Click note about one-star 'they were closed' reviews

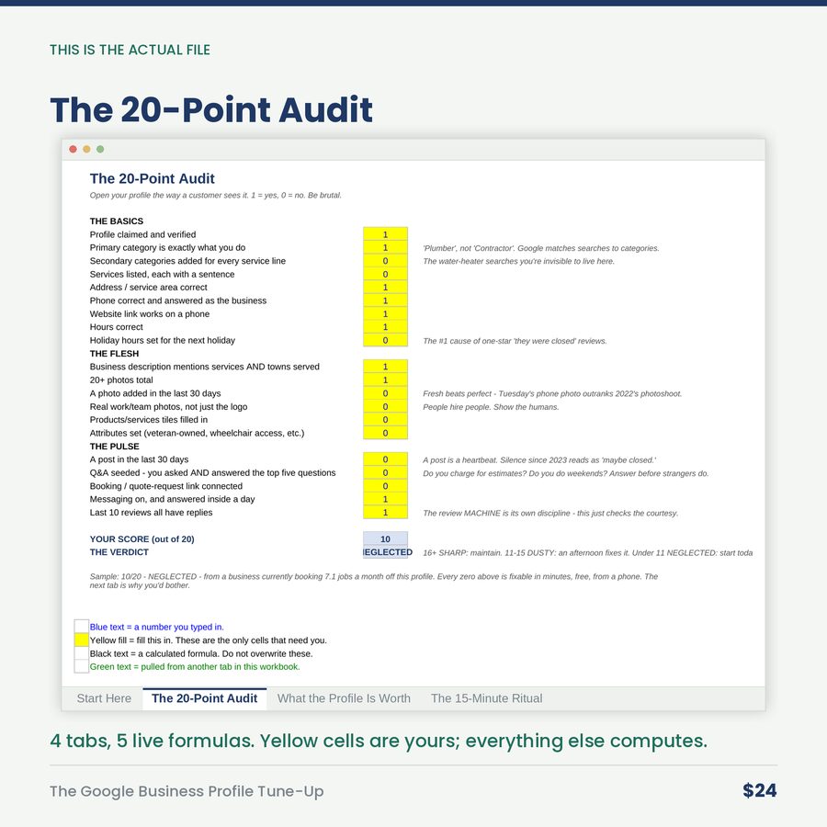[515, 341]
